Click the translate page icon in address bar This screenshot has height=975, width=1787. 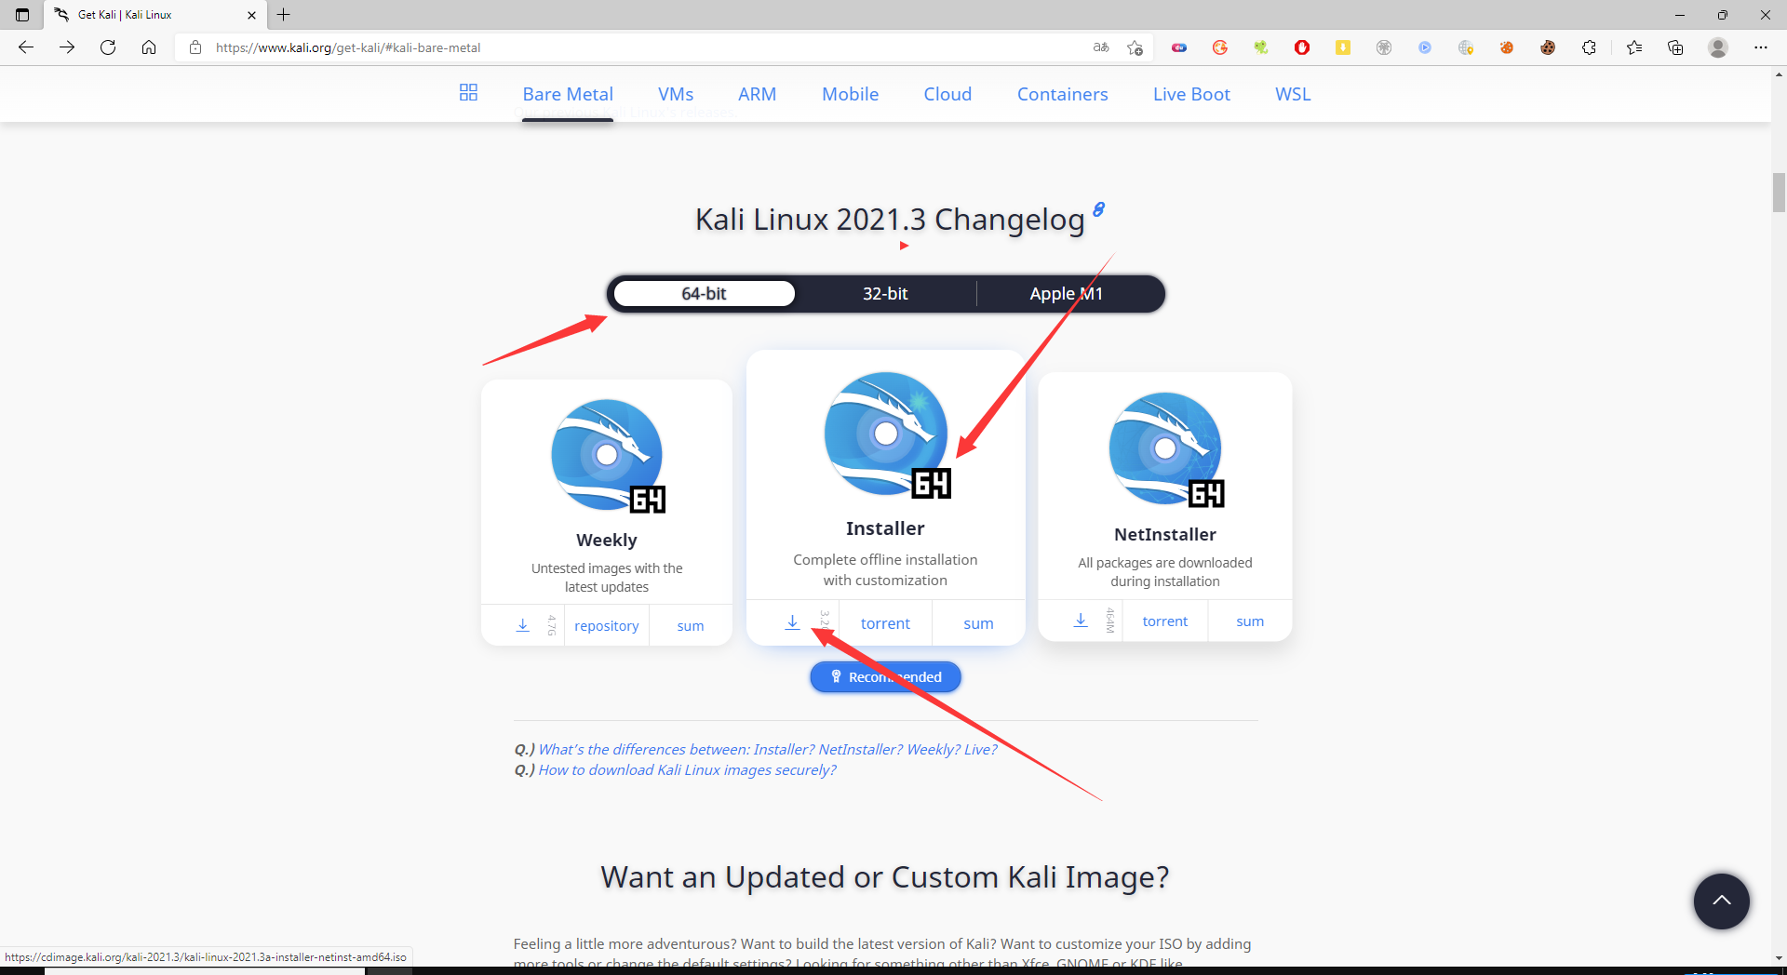click(1101, 47)
